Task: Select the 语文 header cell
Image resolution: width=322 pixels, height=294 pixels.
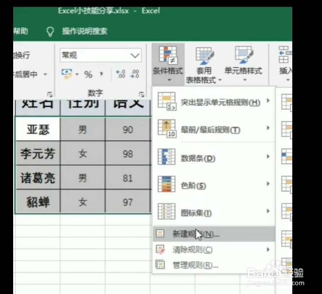Action: [x=128, y=107]
